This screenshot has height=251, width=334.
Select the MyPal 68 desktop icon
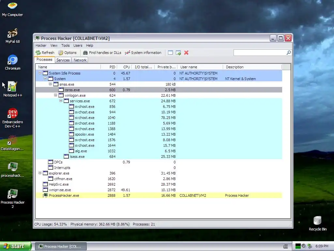point(12,36)
